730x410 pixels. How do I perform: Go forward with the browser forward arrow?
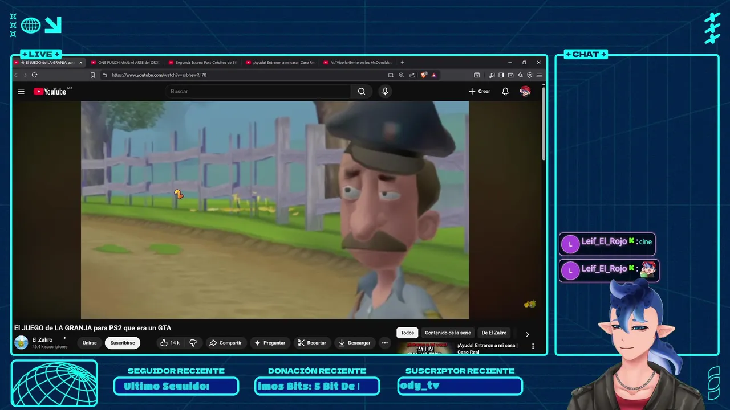coord(25,75)
